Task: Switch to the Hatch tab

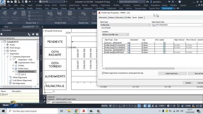Action: pyautogui.click(x=141, y=18)
